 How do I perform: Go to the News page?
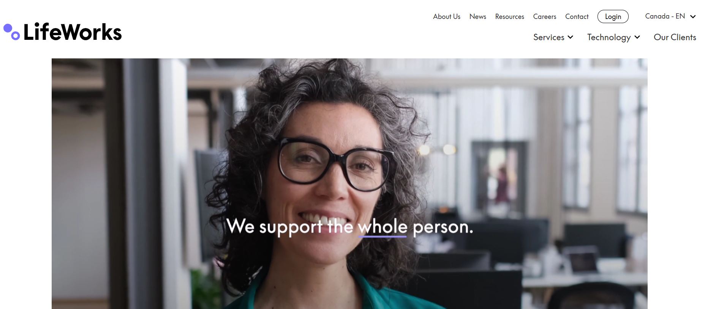click(477, 17)
